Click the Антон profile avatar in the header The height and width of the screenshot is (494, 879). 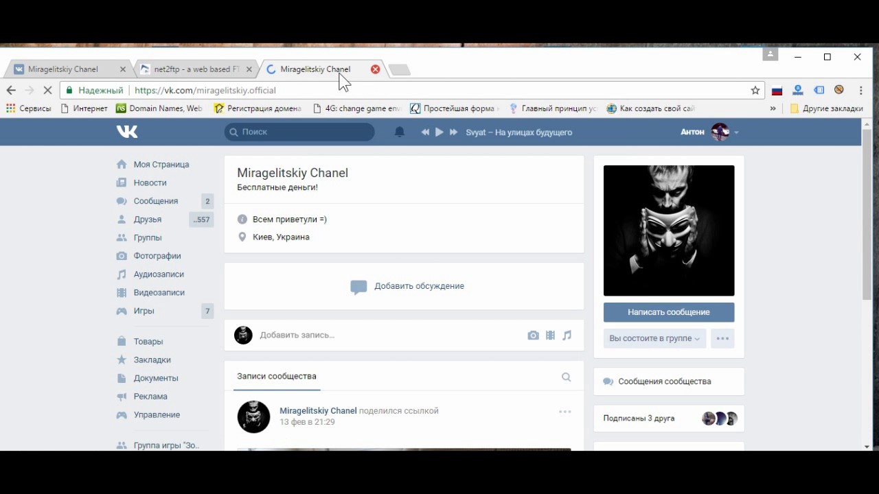pyautogui.click(x=720, y=132)
